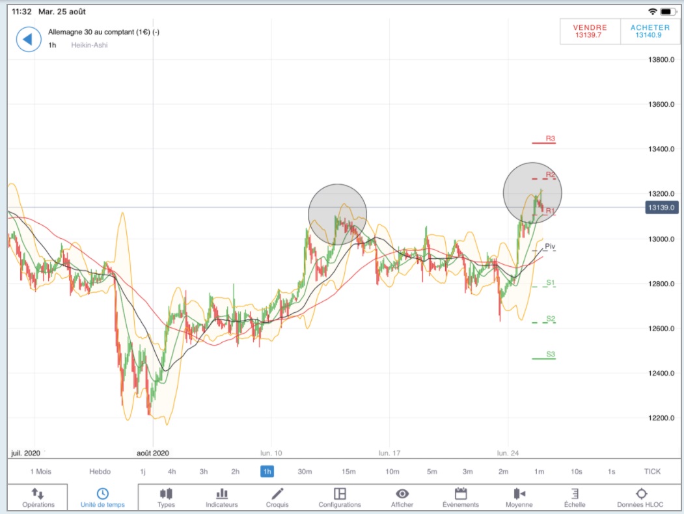The width and height of the screenshot is (684, 514).
Task: Tap the blue back arrow button
Action: tap(29, 39)
